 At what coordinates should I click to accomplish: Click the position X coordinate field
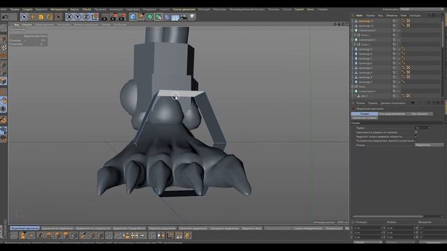coord(368,228)
